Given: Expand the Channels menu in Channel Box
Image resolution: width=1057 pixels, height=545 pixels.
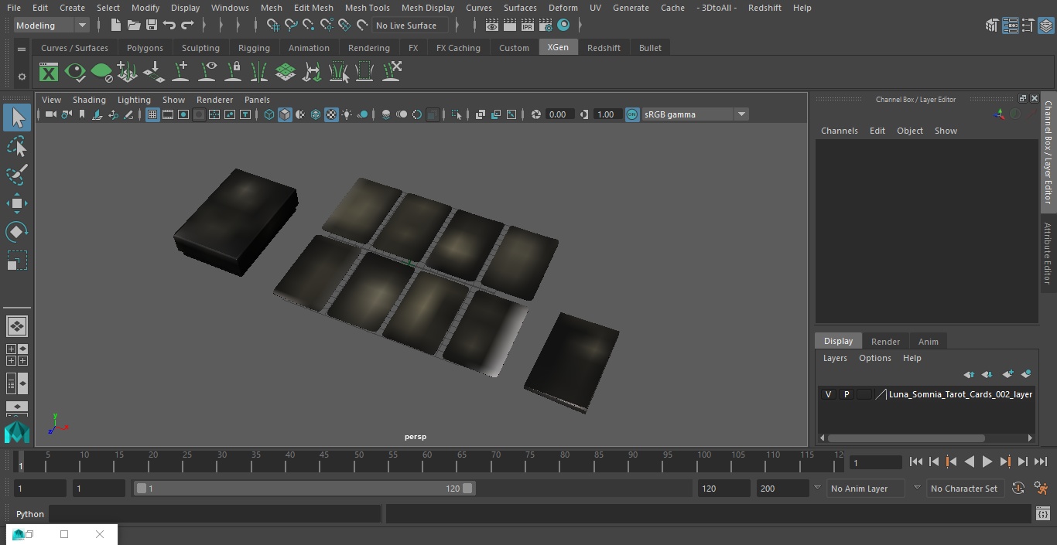Looking at the screenshot, I should (840, 131).
